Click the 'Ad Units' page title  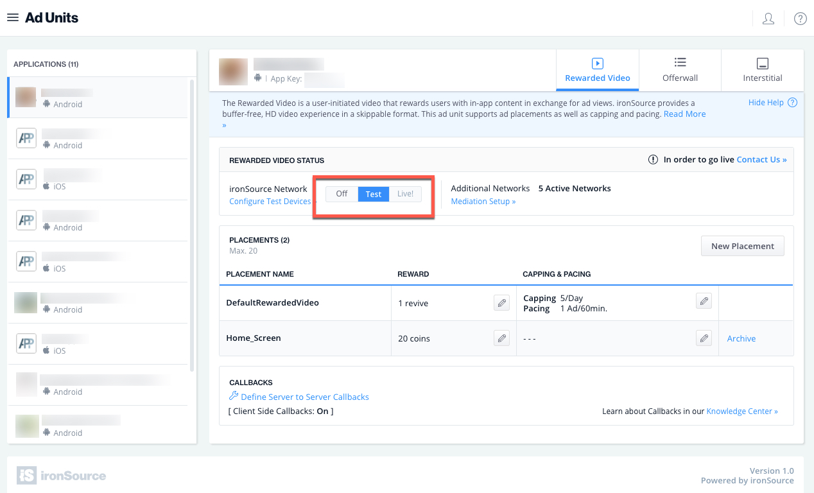(52, 18)
